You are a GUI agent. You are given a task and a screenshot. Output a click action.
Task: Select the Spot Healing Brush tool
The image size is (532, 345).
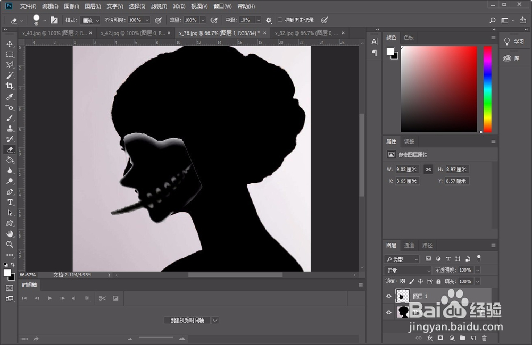click(x=10, y=107)
